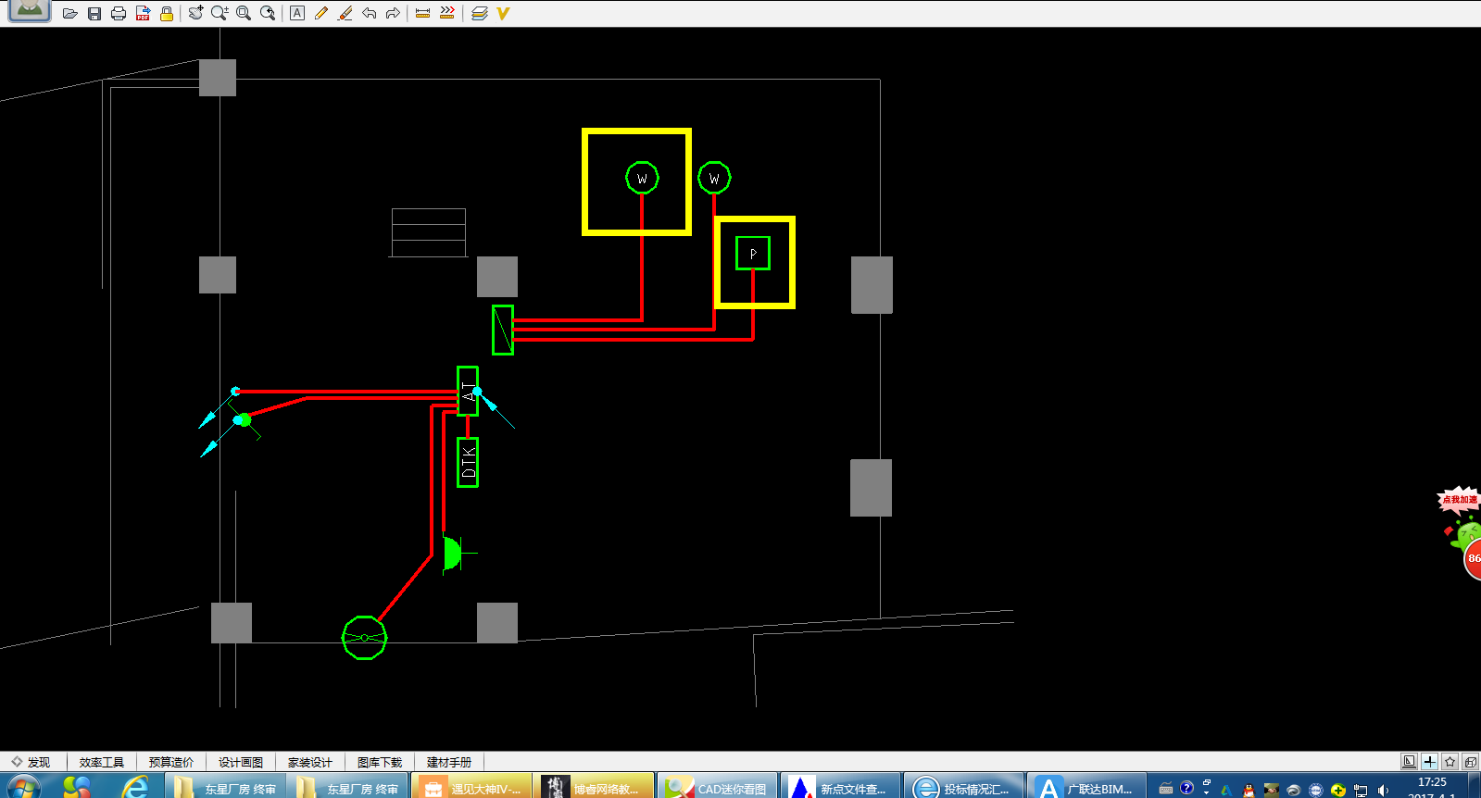Open the 设计画图 tab
Screen dimensions: 1481x798
(241, 762)
